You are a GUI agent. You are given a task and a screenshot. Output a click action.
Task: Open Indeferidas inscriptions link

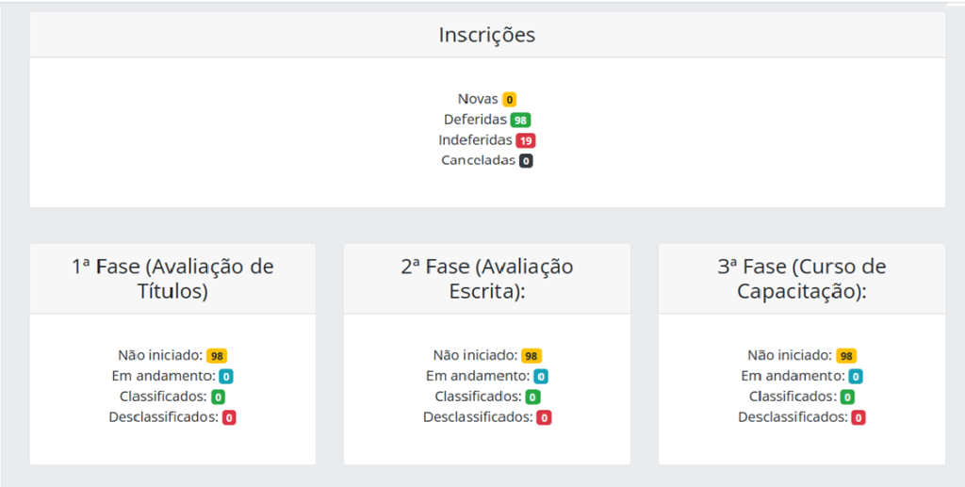tap(475, 140)
